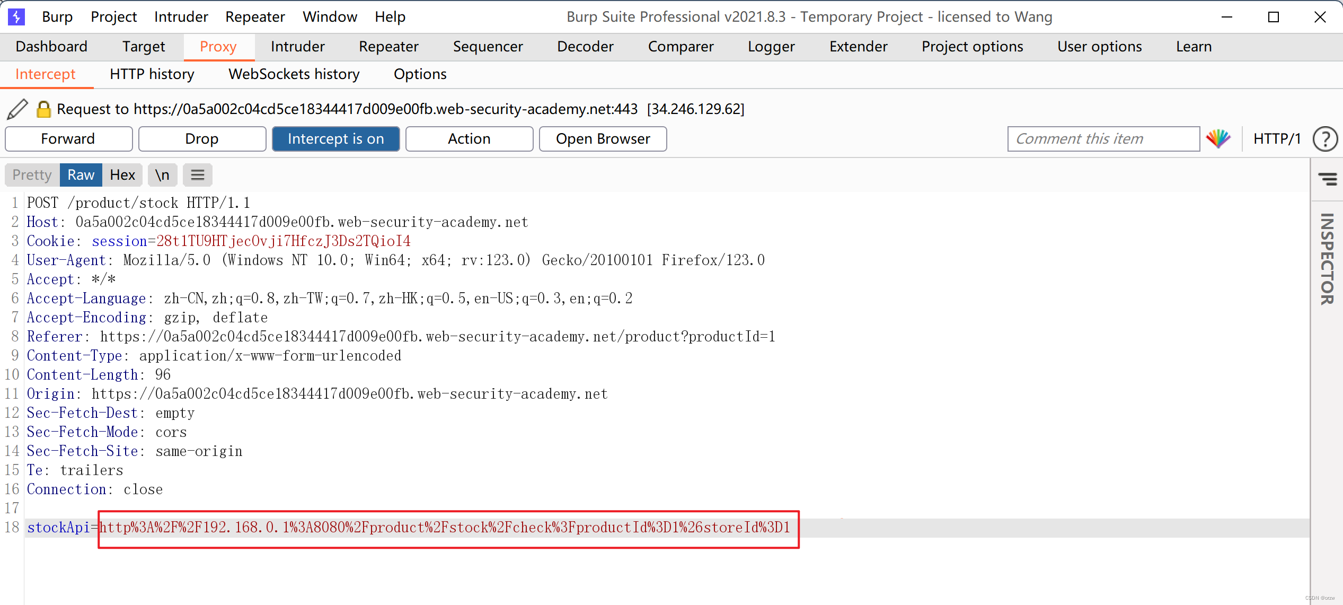Open the Intruder menu in the menu bar
1343x605 pixels.
[x=181, y=16]
